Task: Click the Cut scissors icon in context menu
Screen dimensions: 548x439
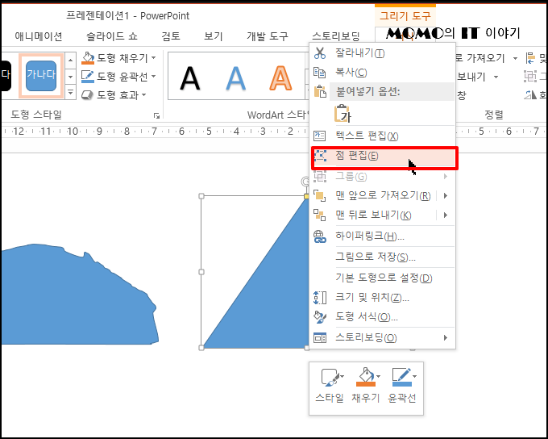Action: pos(320,53)
